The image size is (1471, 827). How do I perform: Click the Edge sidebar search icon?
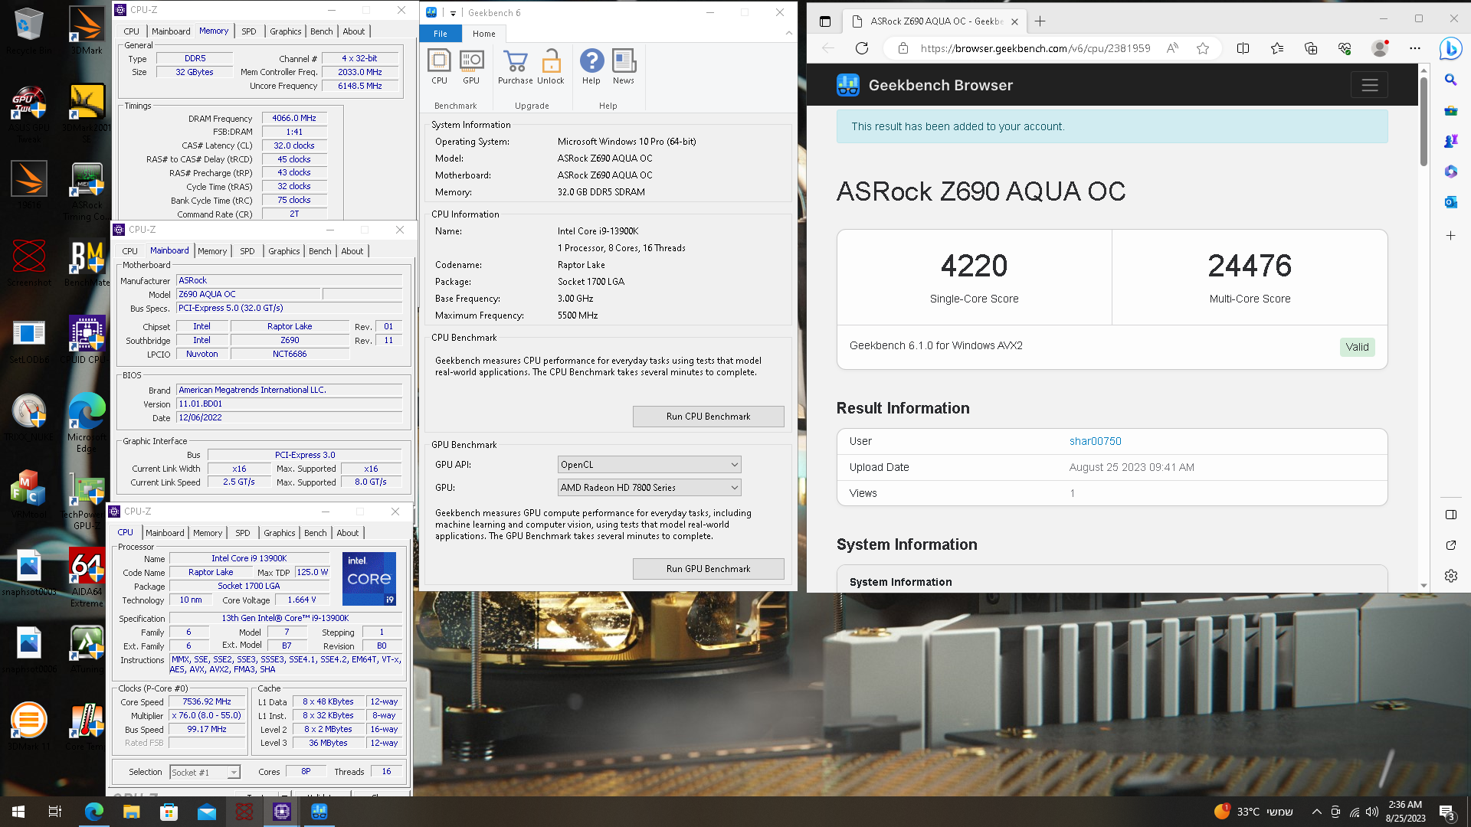coord(1450,80)
